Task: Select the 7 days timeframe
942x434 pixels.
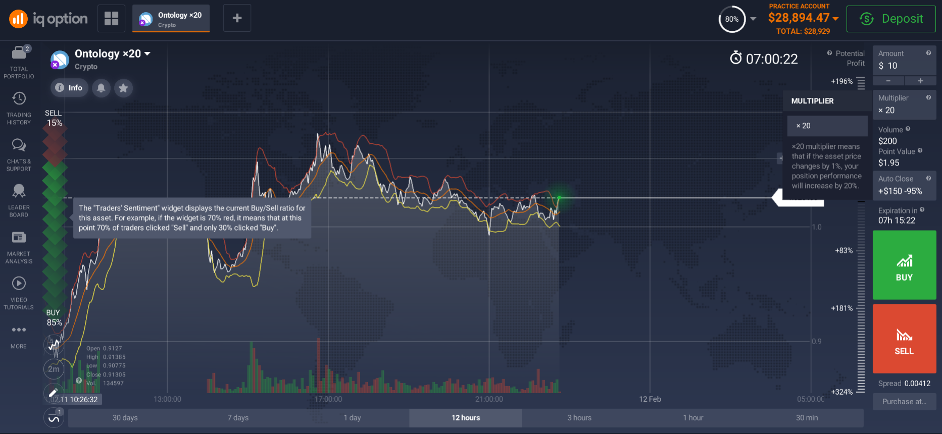Action: coord(238,418)
